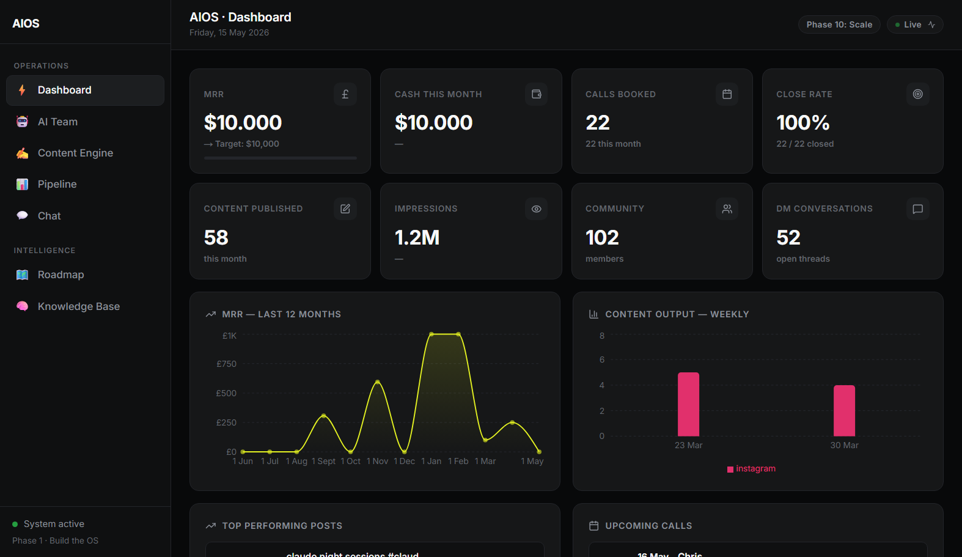
Task: Open the Knowledge Base page
Action: point(85,306)
